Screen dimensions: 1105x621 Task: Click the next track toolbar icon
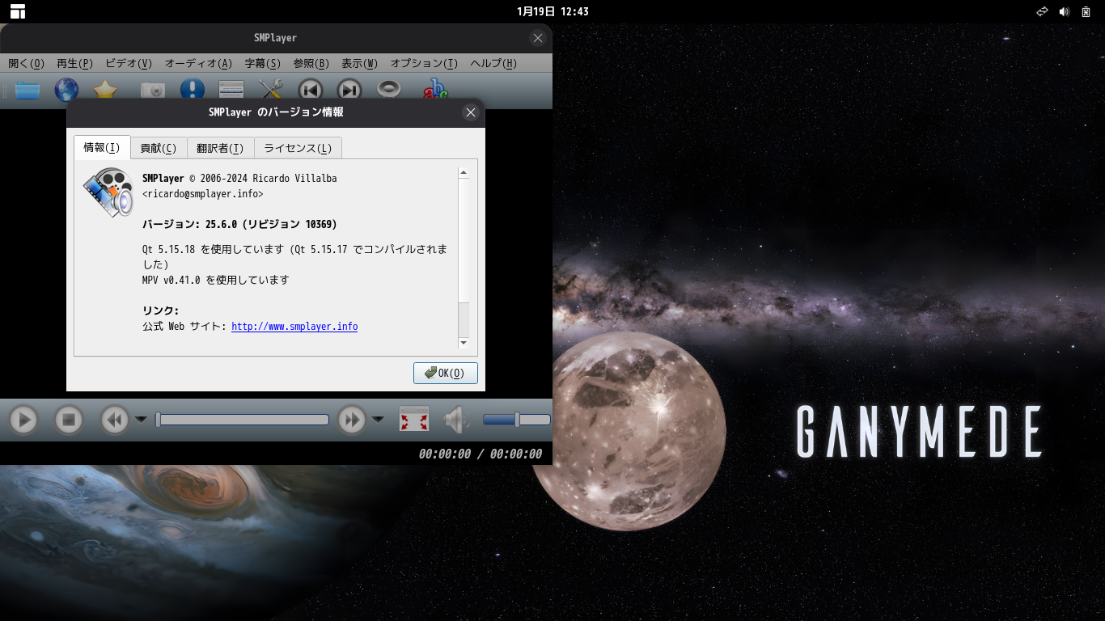click(x=349, y=90)
